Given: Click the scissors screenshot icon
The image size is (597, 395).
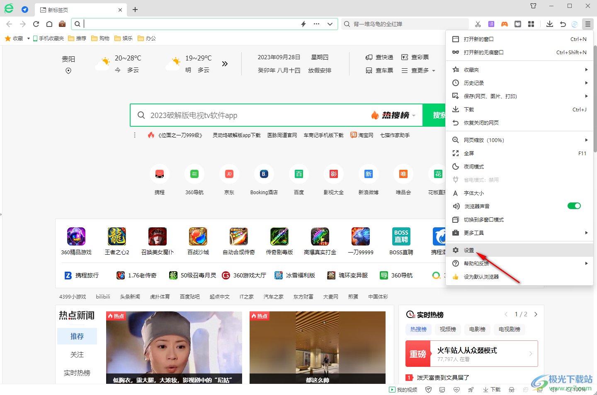Looking at the screenshot, I should click(478, 24).
